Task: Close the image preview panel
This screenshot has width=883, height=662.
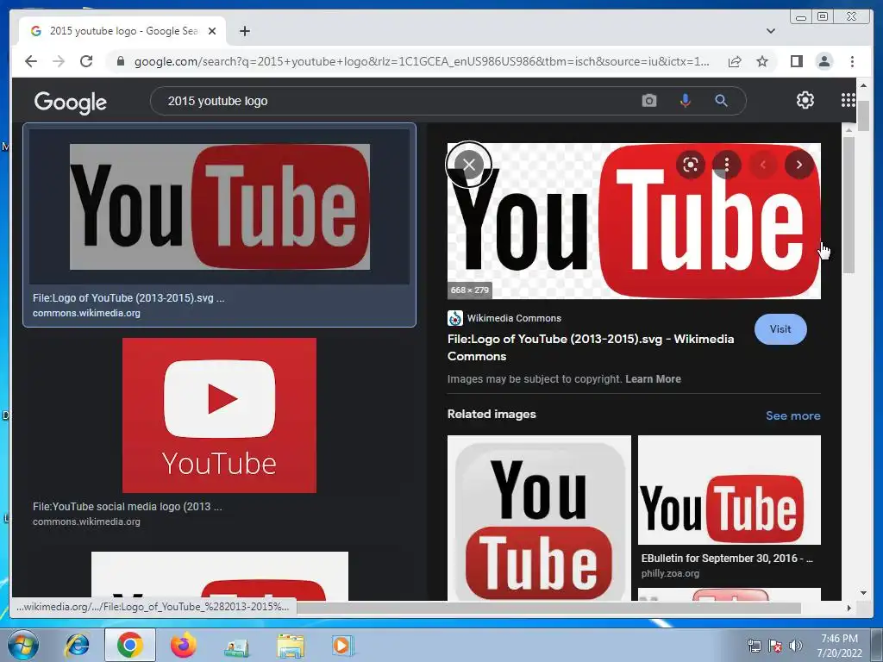Action: pyautogui.click(x=468, y=165)
